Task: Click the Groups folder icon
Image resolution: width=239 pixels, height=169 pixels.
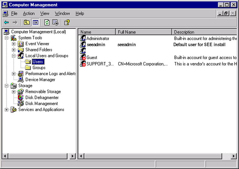Action: click(28, 68)
